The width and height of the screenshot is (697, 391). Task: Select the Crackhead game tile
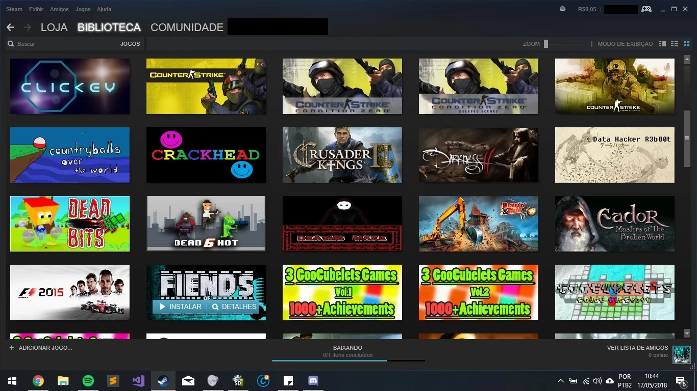206,155
